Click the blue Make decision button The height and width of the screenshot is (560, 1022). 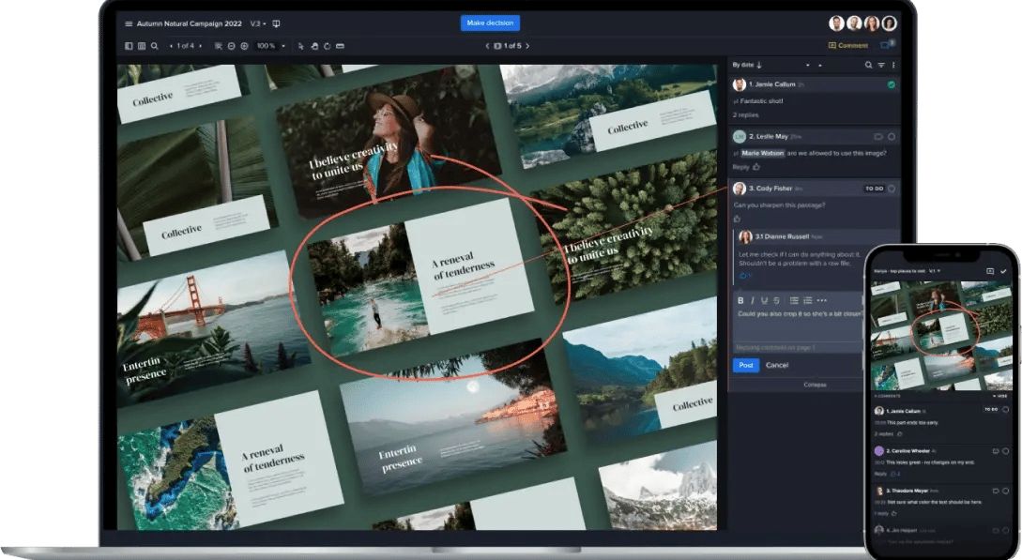[x=490, y=23]
